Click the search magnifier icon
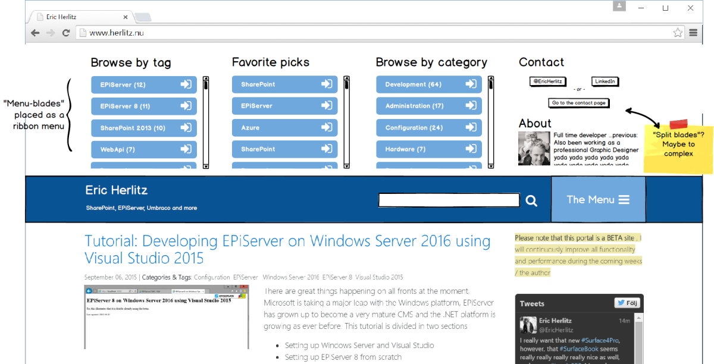 [x=531, y=201]
